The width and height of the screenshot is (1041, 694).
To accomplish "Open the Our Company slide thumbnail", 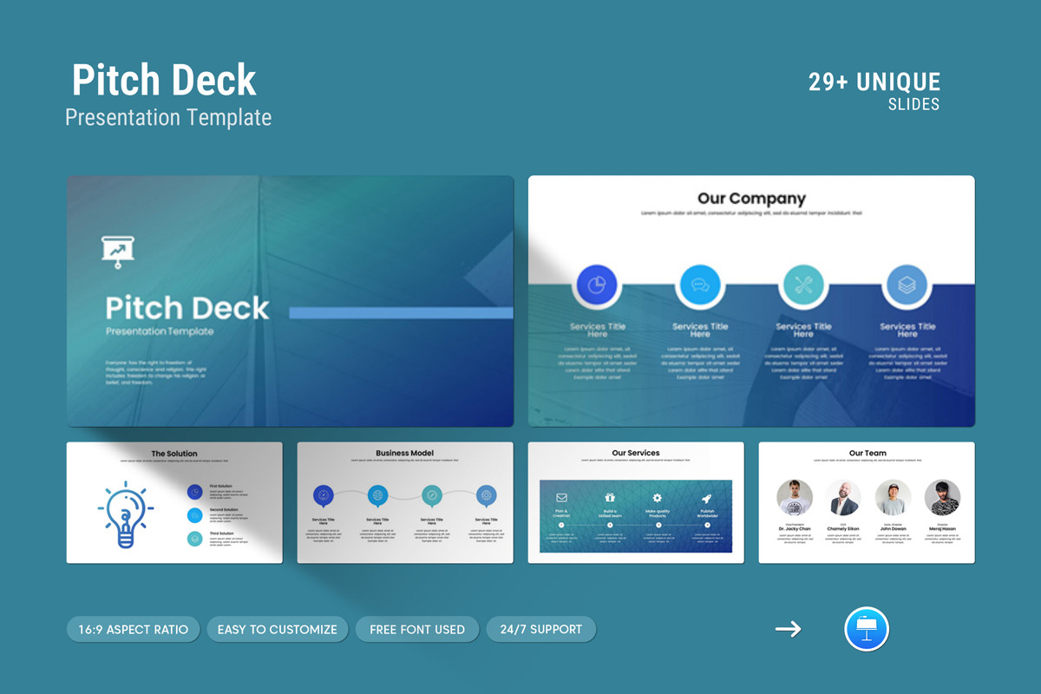I will coord(751,301).
